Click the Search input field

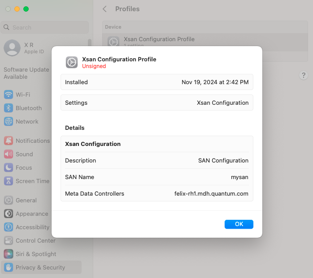(45, 27)
